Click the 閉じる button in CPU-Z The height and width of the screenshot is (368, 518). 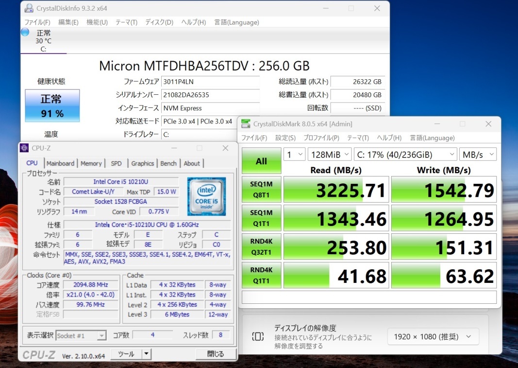tap(216, 354)
